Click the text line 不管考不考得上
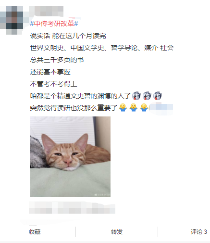Image resolution: width=210 pixels, height=243 pixels. (53, 84)
